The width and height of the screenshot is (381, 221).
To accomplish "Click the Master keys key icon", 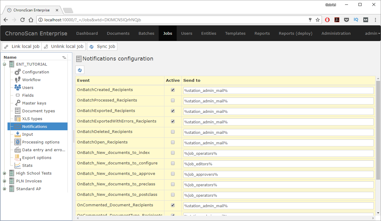I will pos(18,103).
